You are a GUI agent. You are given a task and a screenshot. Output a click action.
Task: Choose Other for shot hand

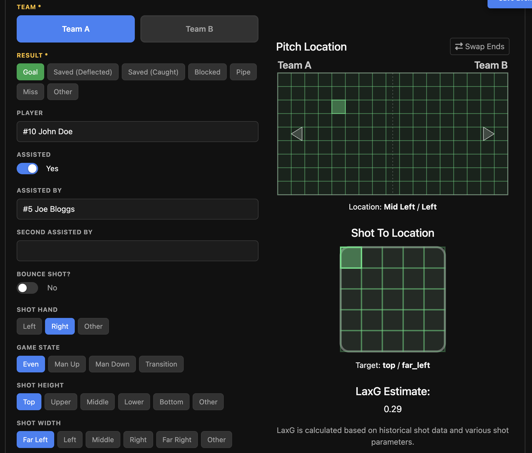93,326
